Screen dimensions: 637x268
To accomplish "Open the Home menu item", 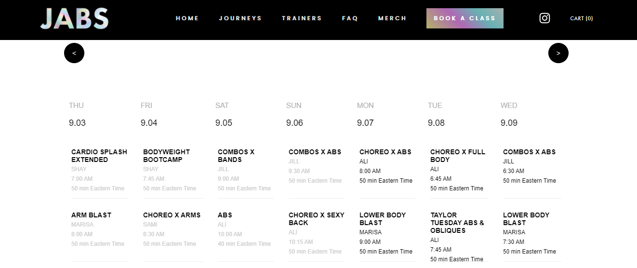I will (187, 18).
